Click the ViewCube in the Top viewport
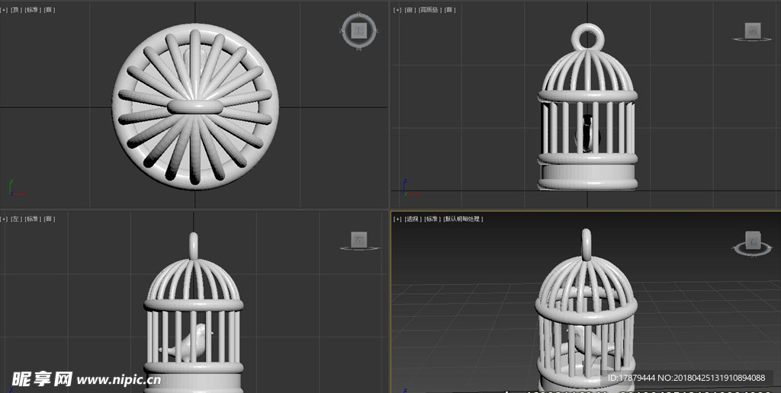 click(358, 30)
